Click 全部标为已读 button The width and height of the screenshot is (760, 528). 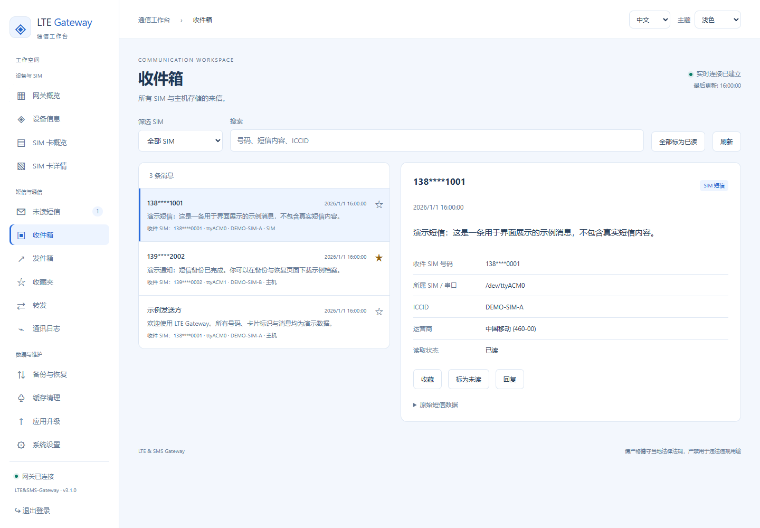[x=678, y=142]
